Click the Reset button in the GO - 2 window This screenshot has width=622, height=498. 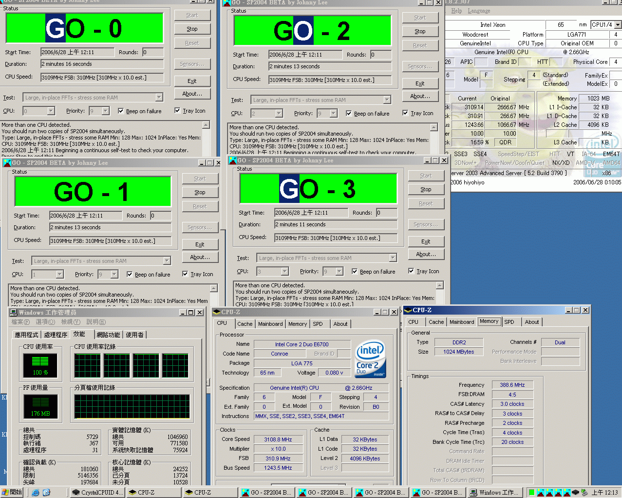point(420,45)
